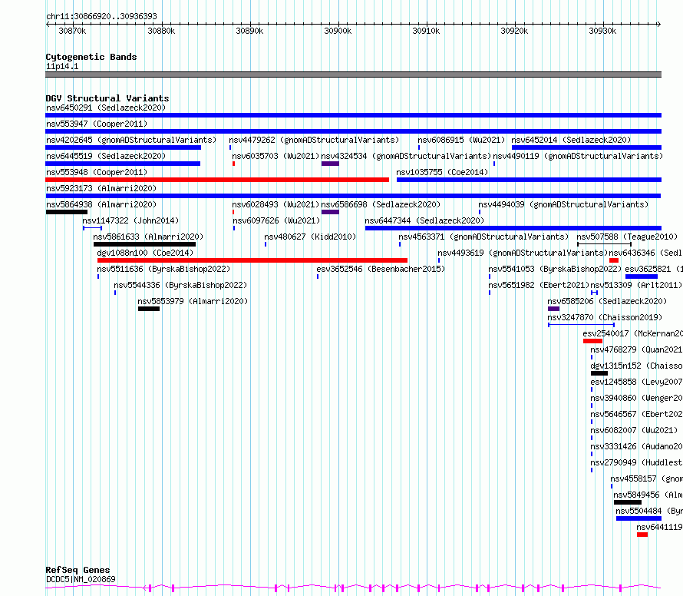Viewport: 683px width, 596px height.
Task: Click the nsv6441119 variant label
Action: point(659,527)
